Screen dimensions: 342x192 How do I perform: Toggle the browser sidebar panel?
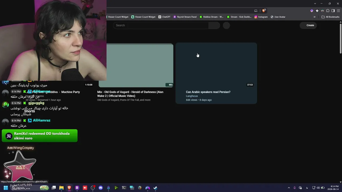(333, 11)
